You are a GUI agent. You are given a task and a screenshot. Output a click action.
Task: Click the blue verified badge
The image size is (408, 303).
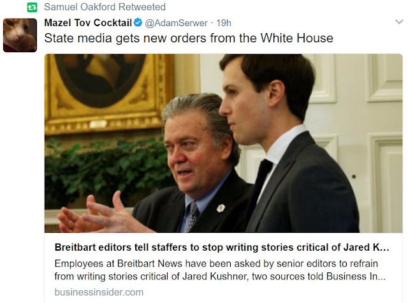point(138,23)
